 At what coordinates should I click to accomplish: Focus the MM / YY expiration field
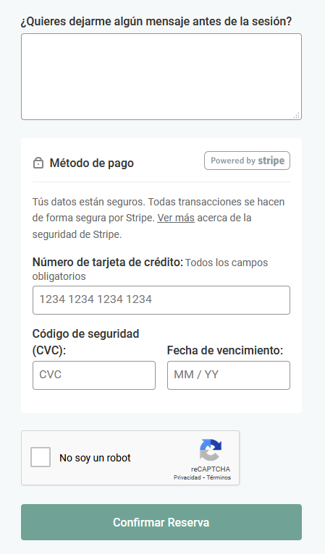(x=229, y=375)
